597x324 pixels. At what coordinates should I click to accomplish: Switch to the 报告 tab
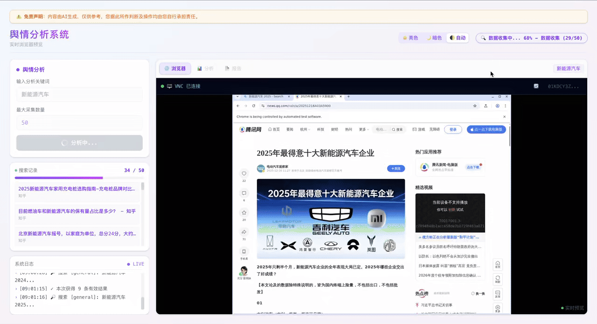(x=233, y=68)
